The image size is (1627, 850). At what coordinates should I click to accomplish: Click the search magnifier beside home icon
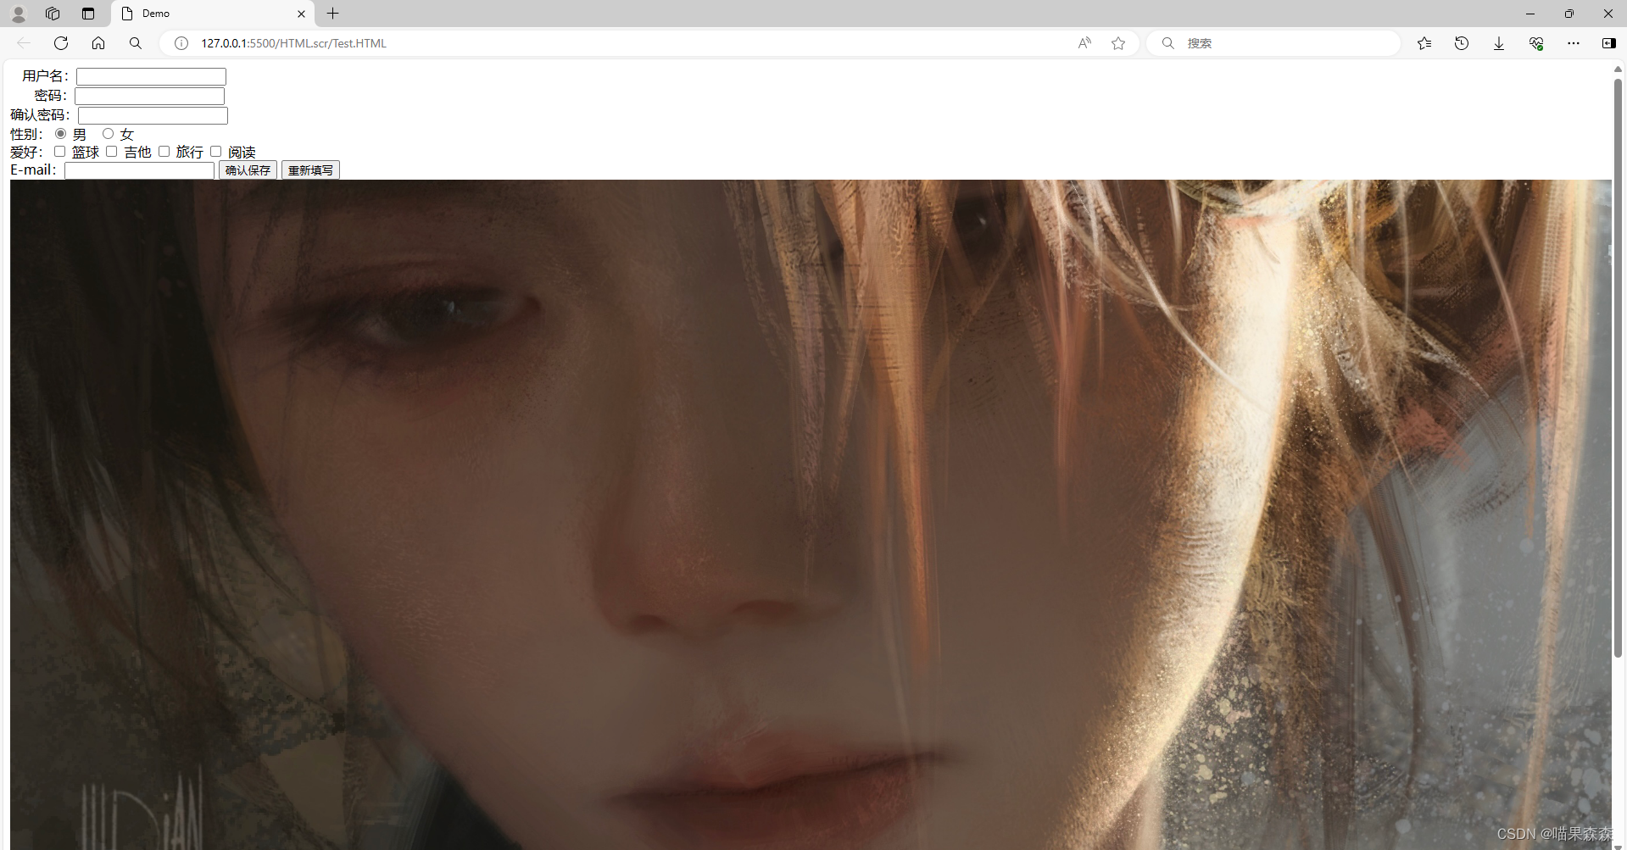(x=136, y=43)
